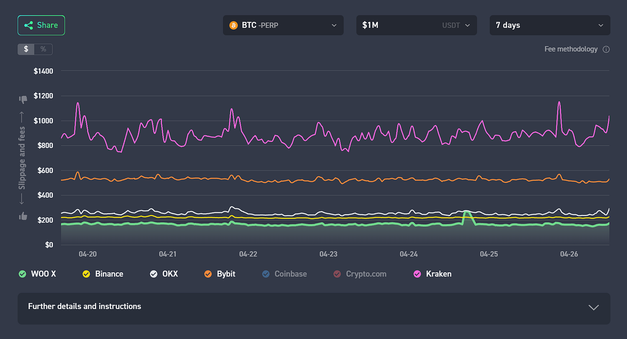Open the $1M USDT amount dropdown
Screen dimensions: 627x339
coord(417,25)
